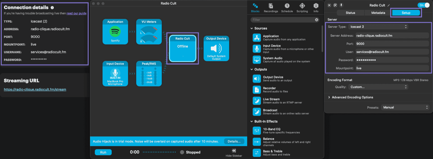Open the Server Type dropdown
This screenshot has width=433, height=159.
click(x=378, y=27)
